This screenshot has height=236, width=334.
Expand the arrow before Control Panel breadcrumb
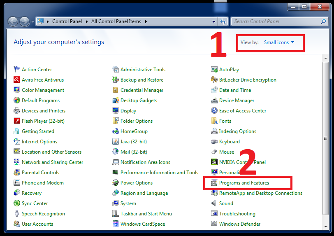(x=48, y=21)
